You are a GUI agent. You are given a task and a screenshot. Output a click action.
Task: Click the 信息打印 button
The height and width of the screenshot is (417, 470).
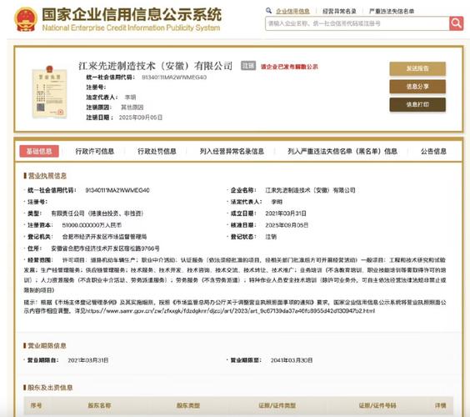click(417, 104)
